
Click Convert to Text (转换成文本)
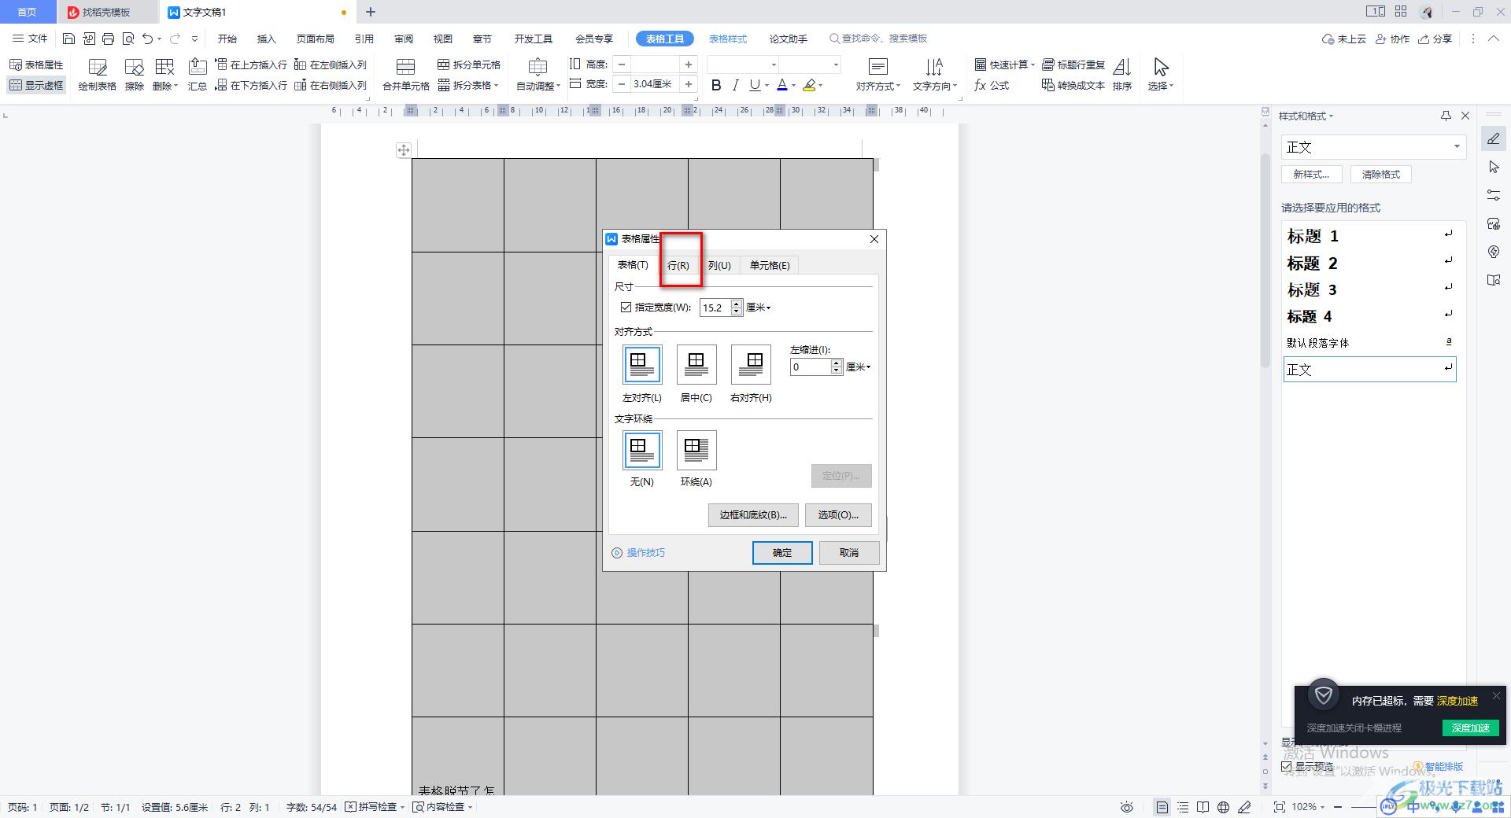click(x=1073, y=85)
